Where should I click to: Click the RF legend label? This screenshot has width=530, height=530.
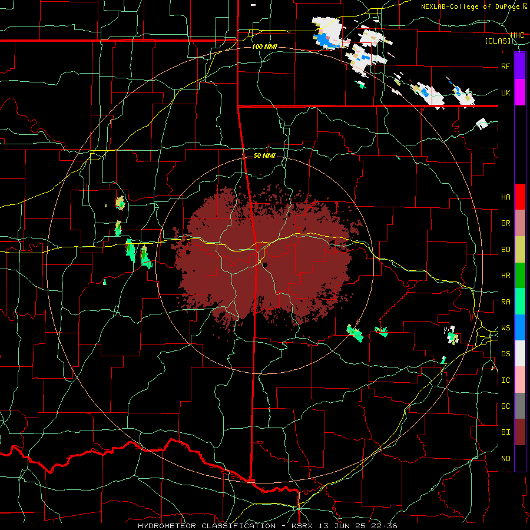tap(505, 66)
